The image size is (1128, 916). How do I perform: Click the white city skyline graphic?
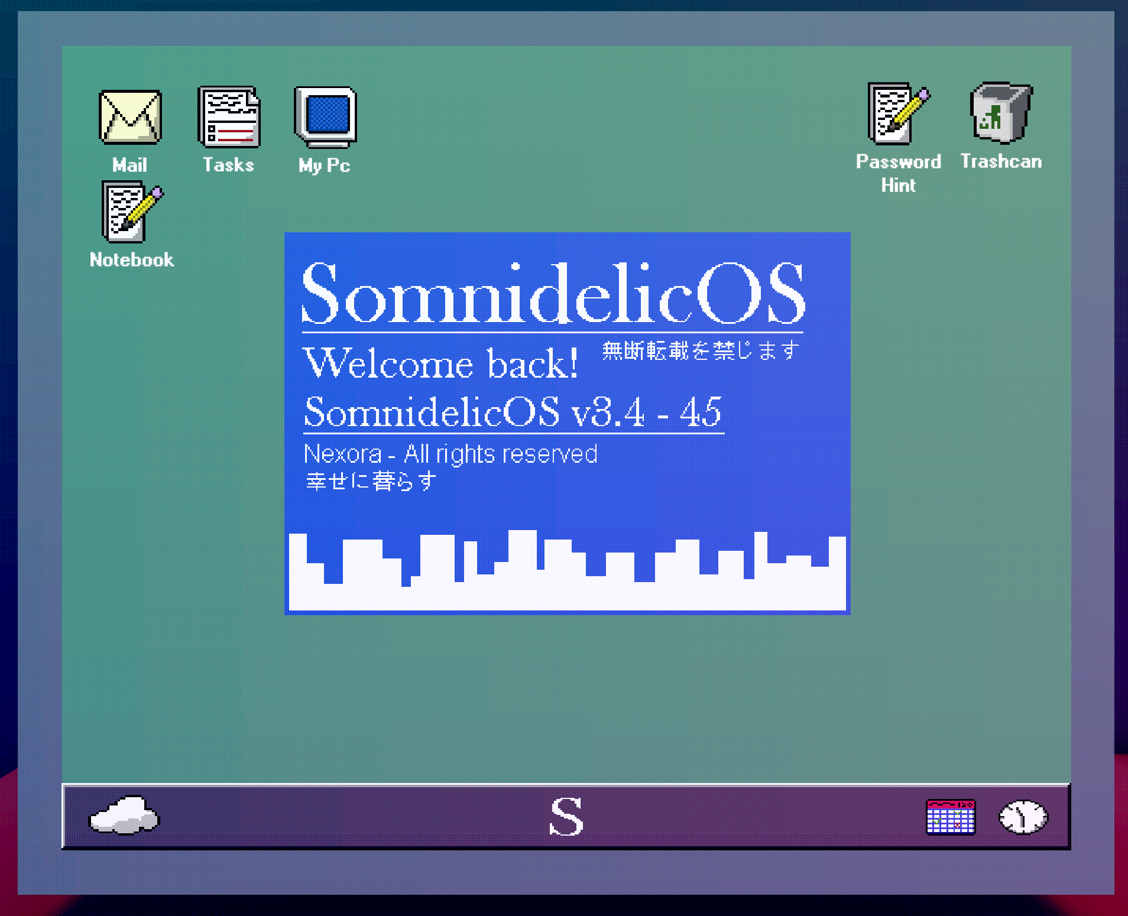[568, 570]
